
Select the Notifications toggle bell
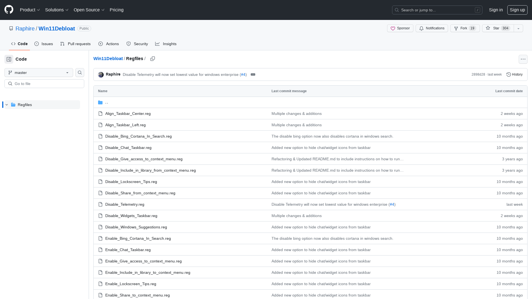tap(421, 28)
